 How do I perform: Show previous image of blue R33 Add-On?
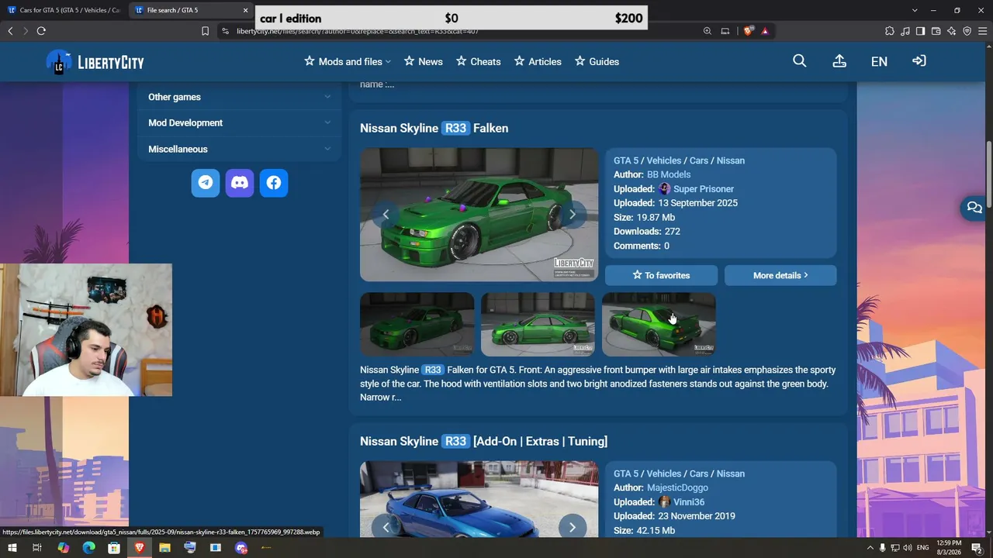386,528
